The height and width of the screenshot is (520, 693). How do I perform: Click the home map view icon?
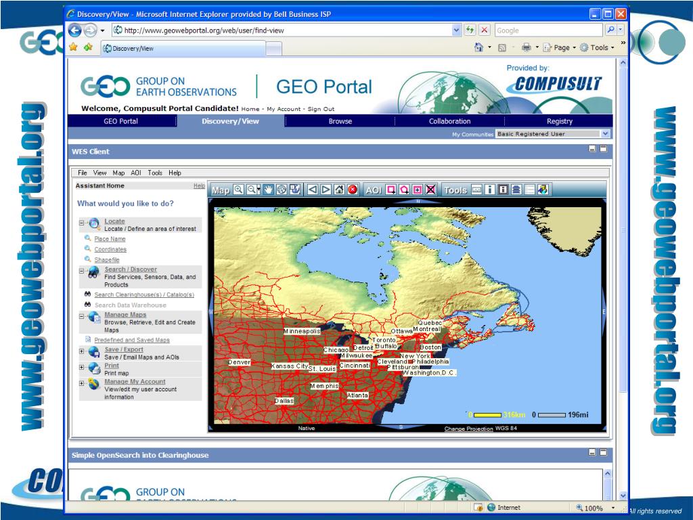click(x=339, y=190)
